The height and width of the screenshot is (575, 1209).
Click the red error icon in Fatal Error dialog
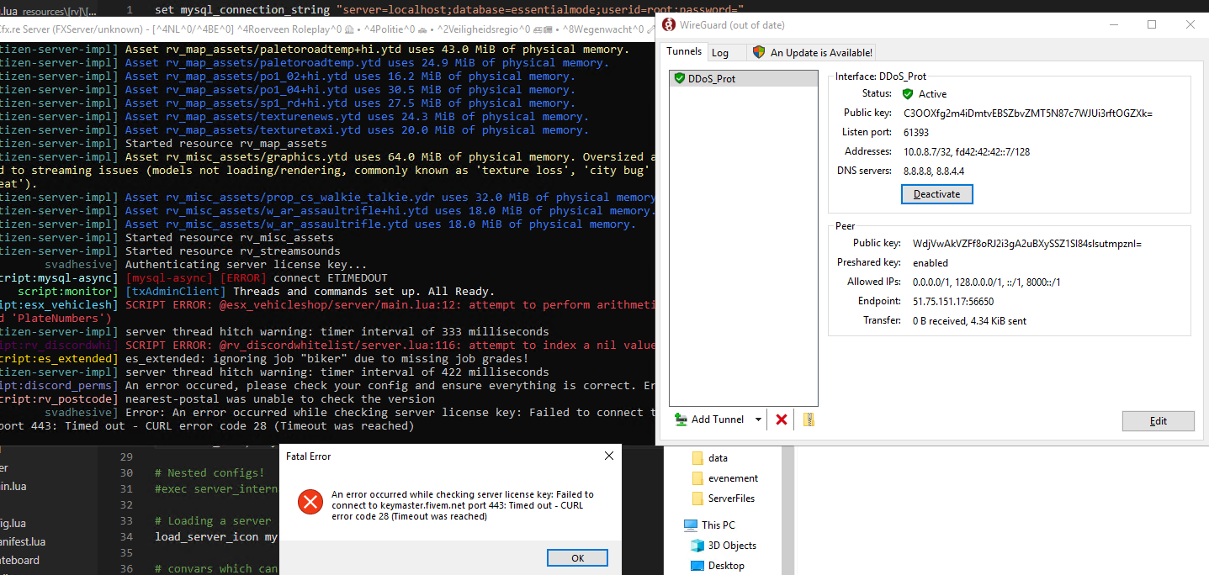[x=310, y=503]
